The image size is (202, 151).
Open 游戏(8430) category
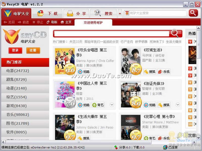pos(25,106)
